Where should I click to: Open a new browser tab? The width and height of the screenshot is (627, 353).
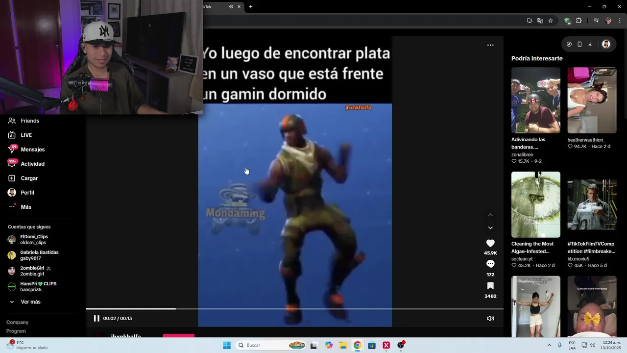click(x=251, y=6)
